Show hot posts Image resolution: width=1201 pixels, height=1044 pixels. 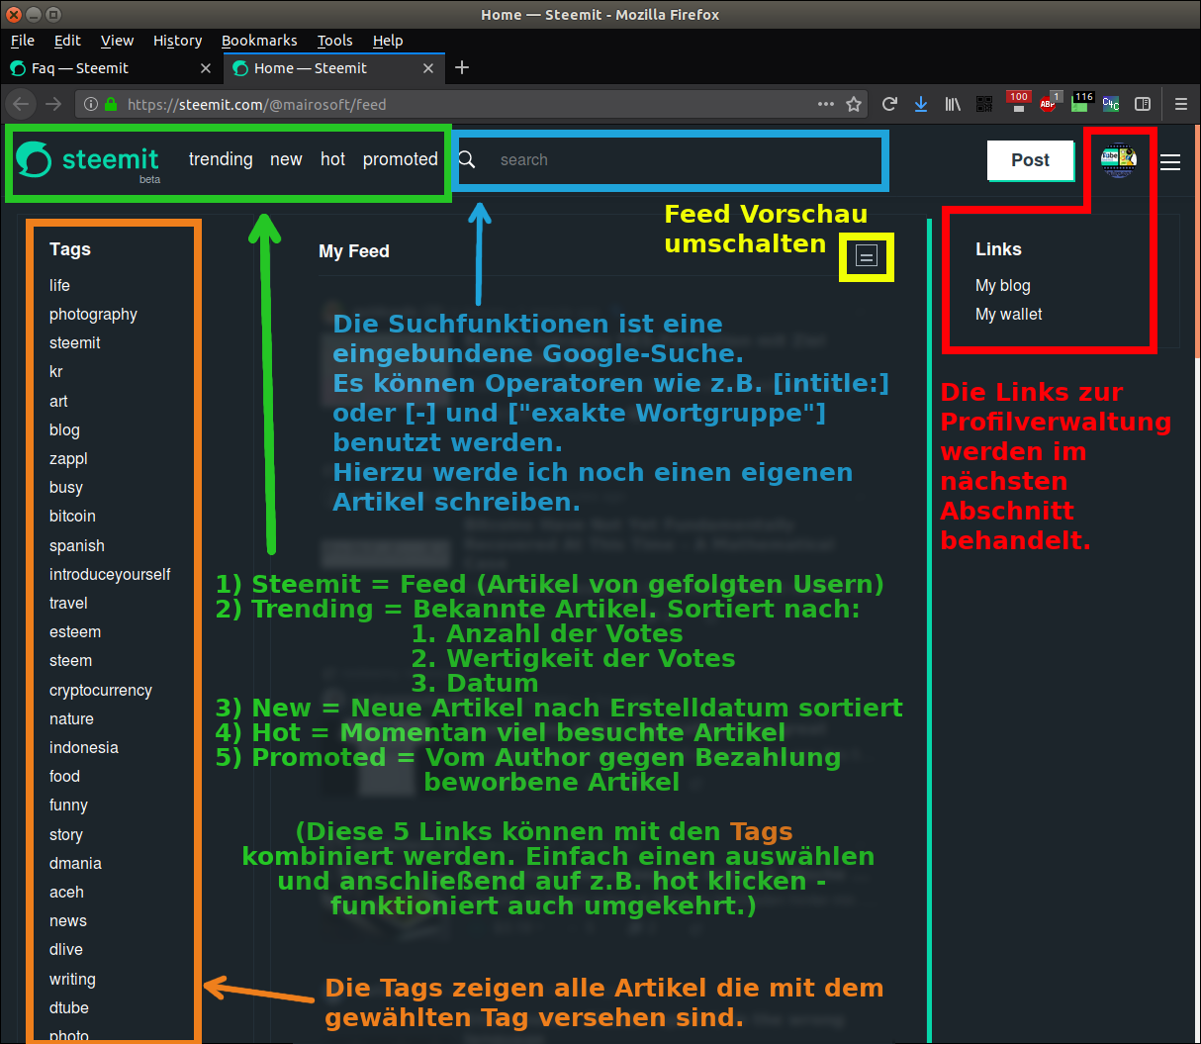[x=332, y=159]
